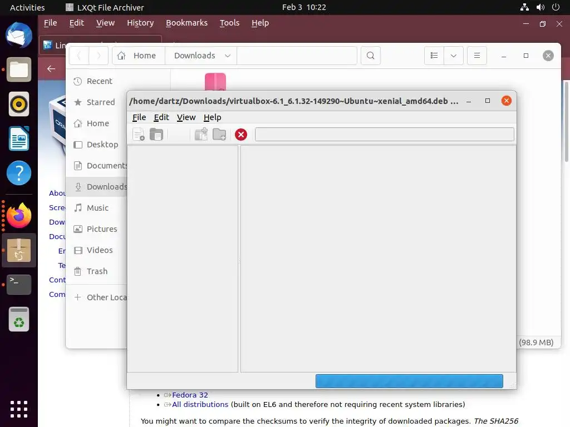
Task: Click the archive manager dock icon
Action: pos(19,250)
